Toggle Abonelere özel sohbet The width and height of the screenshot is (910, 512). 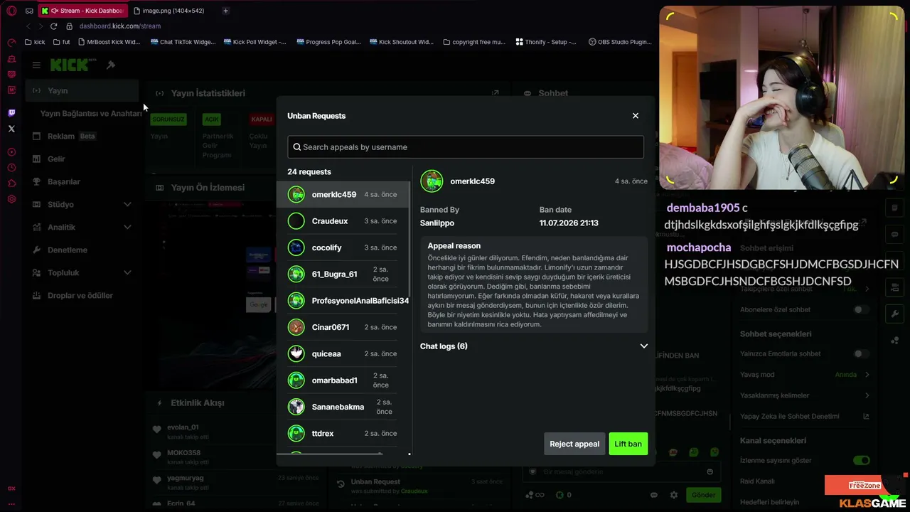(x=861, y=309)
